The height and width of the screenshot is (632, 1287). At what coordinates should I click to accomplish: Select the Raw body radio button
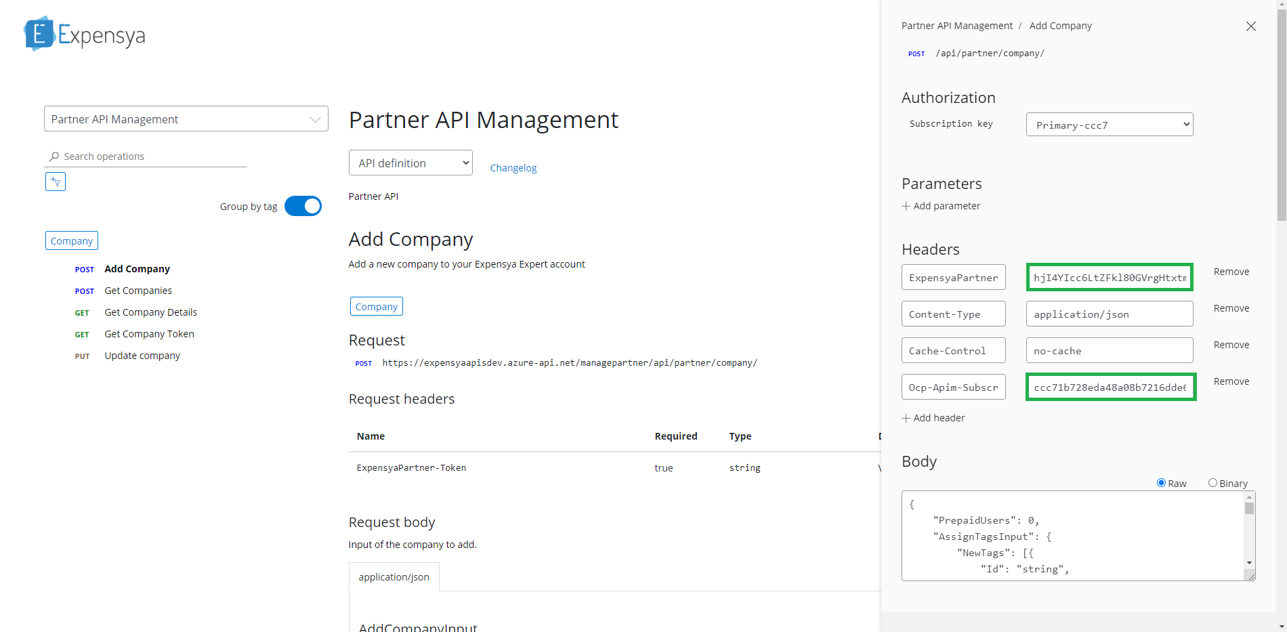(x=1161, y=483)
